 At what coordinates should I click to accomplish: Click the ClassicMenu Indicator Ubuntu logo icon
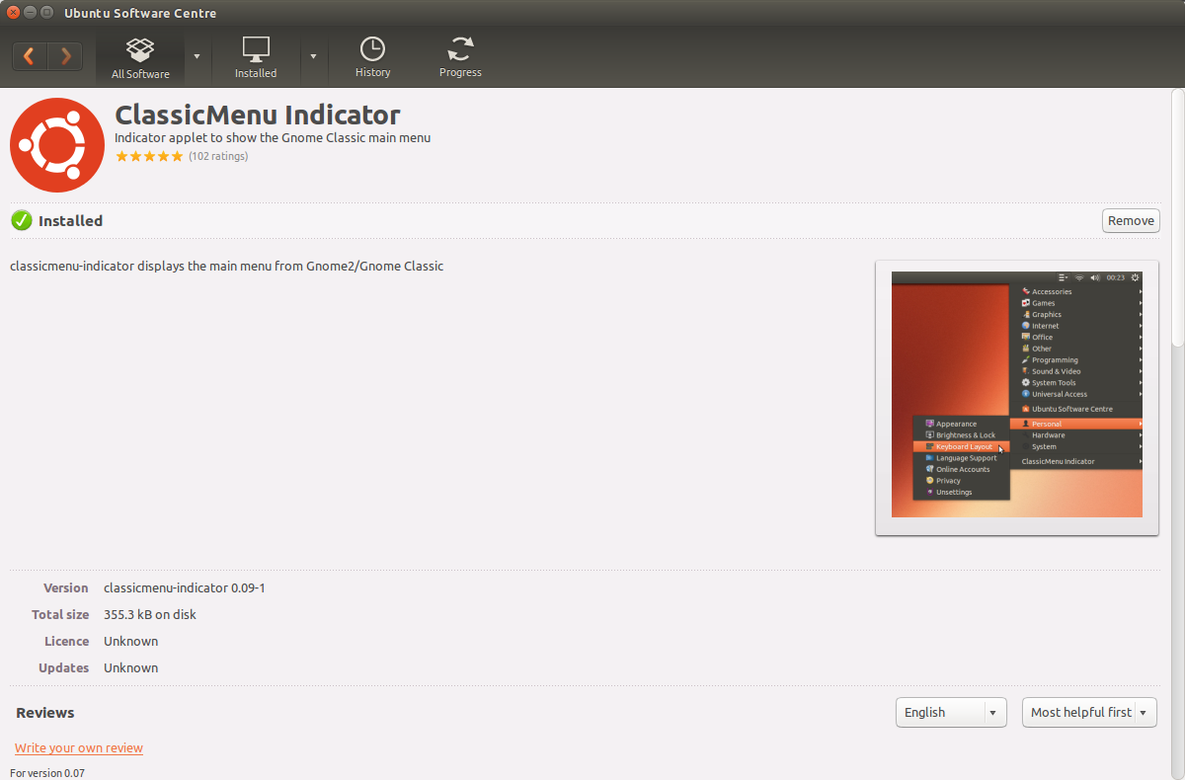(x=57, y=145)
